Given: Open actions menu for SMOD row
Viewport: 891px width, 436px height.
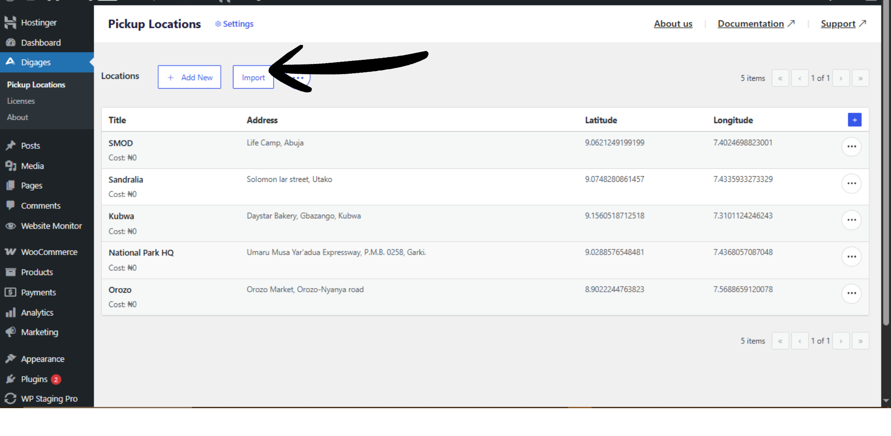Looking at the screenshot, I should (851, 147).
